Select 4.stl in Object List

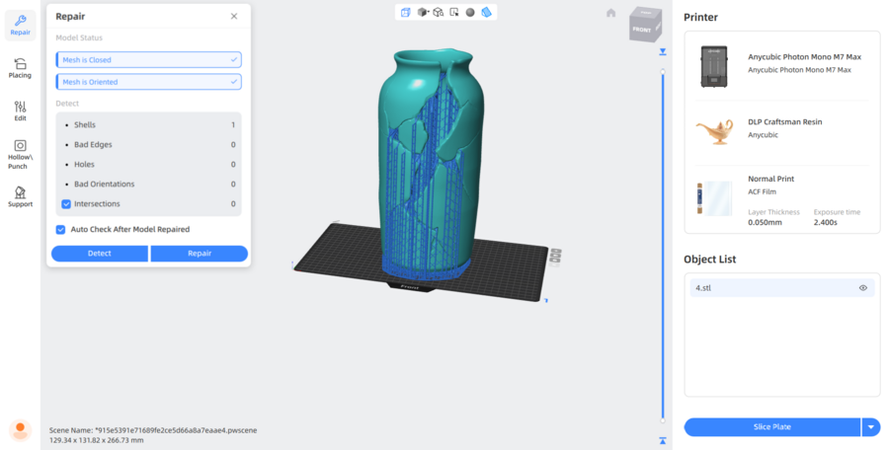[782, 288]
